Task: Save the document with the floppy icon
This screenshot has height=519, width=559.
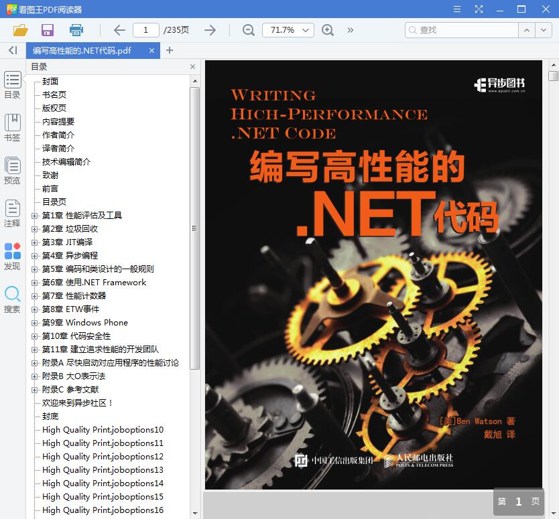Action: click(48, 30)
